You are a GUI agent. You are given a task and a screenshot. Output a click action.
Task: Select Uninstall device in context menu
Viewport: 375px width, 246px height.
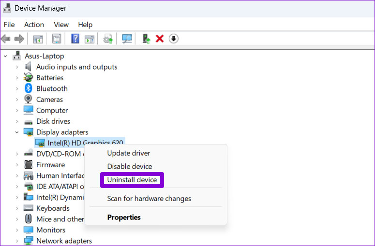(x=132, y=180)
